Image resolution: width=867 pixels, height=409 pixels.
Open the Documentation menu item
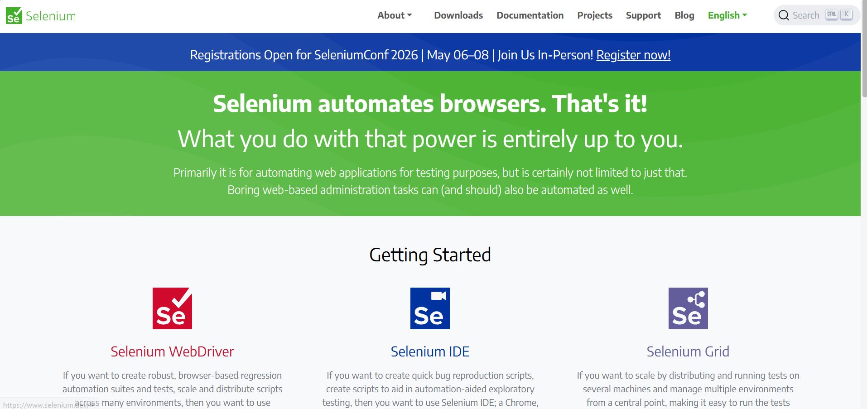tap(530, 15)
